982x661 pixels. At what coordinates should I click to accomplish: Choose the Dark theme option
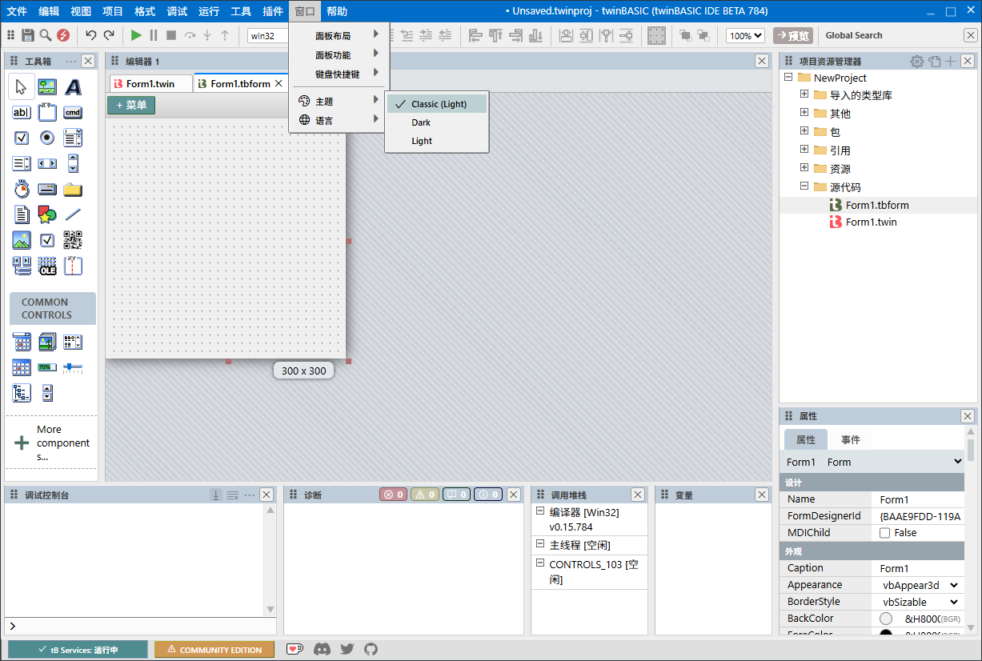[x=421, y=122]
